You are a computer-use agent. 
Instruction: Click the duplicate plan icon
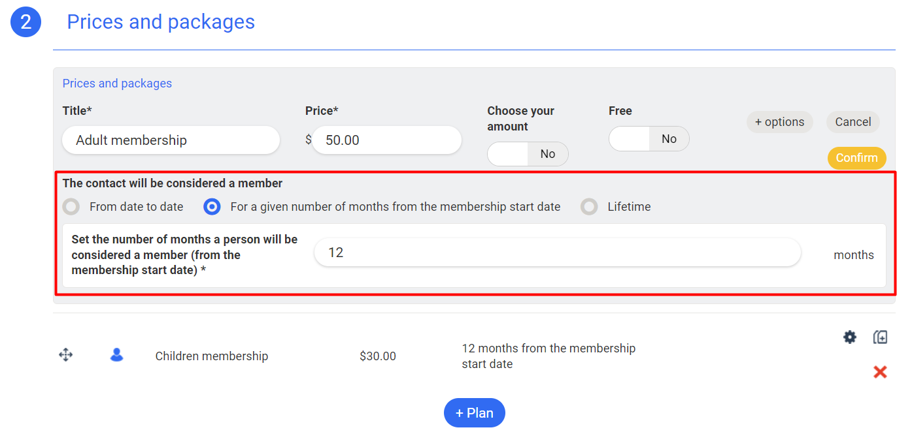(880, 337)
